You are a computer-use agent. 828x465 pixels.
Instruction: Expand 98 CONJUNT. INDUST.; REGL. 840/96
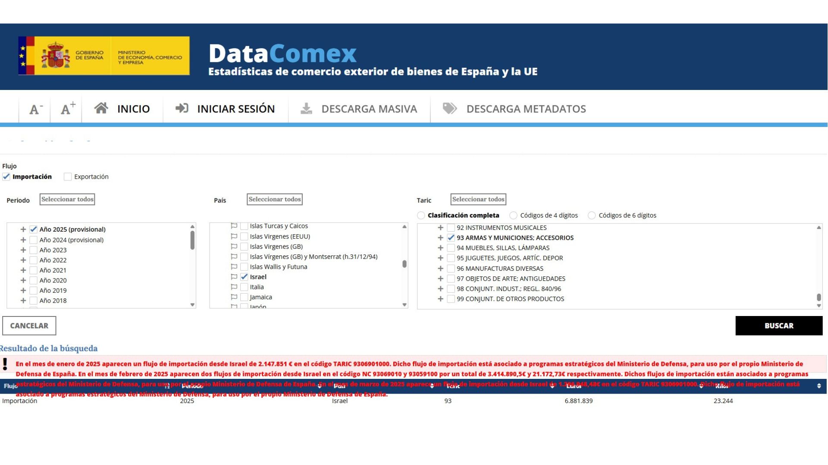click(440, 289)
